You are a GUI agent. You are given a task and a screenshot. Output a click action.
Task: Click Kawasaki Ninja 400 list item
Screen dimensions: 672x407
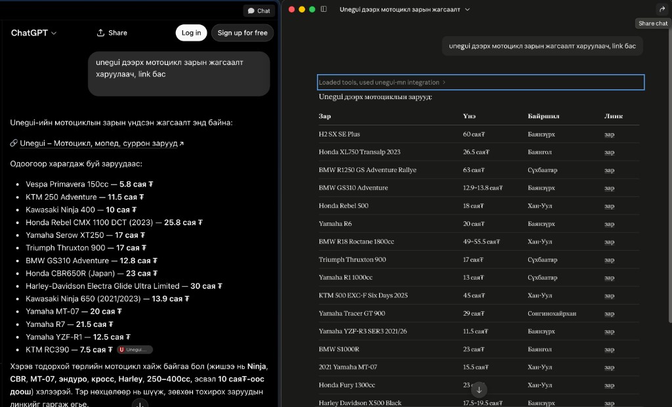81,209
